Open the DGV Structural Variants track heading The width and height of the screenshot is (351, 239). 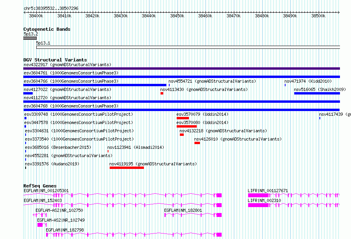pos(55,60)
